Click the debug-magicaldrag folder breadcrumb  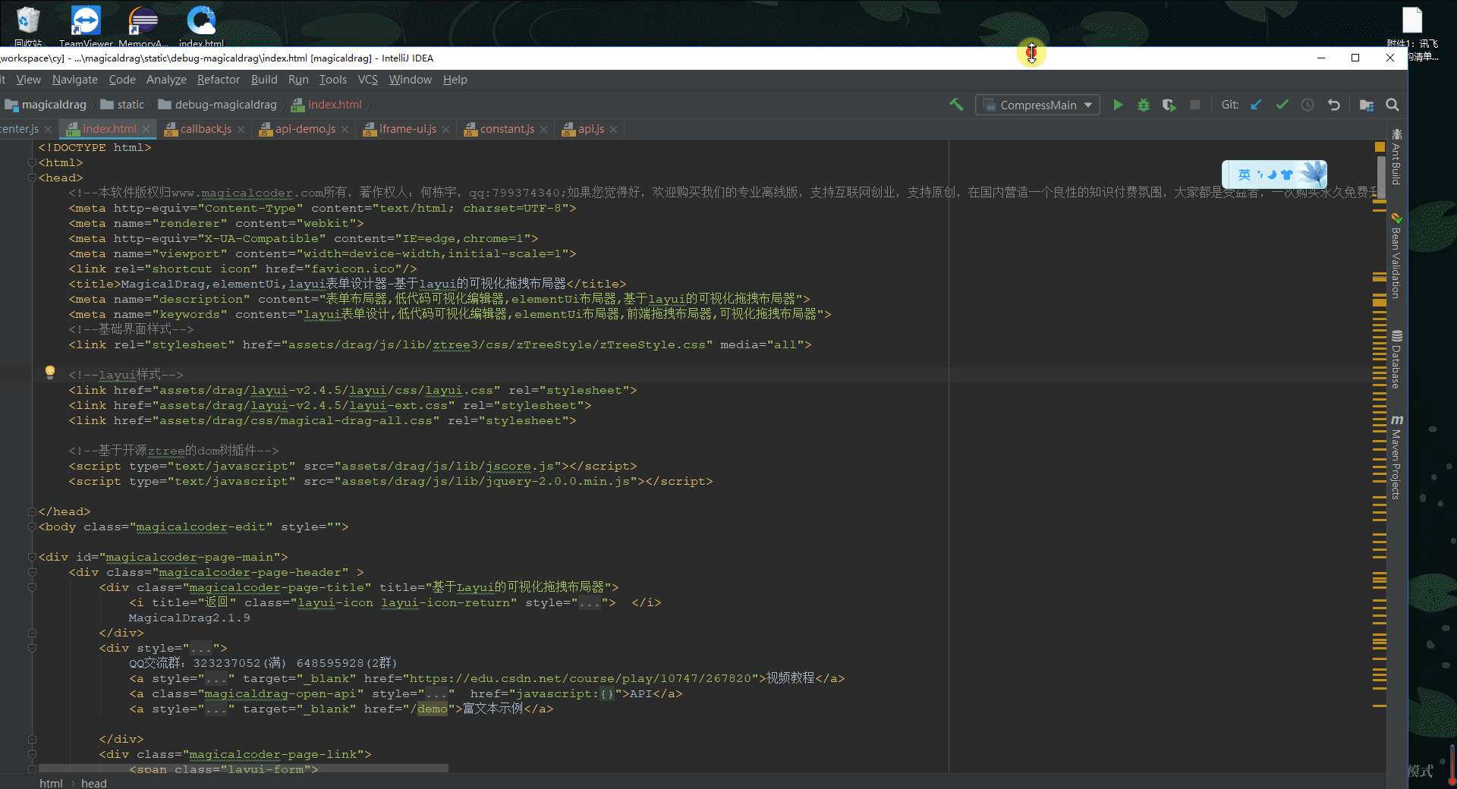click(217, 105)
